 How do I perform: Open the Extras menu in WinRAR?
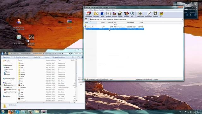click(96, 10)
